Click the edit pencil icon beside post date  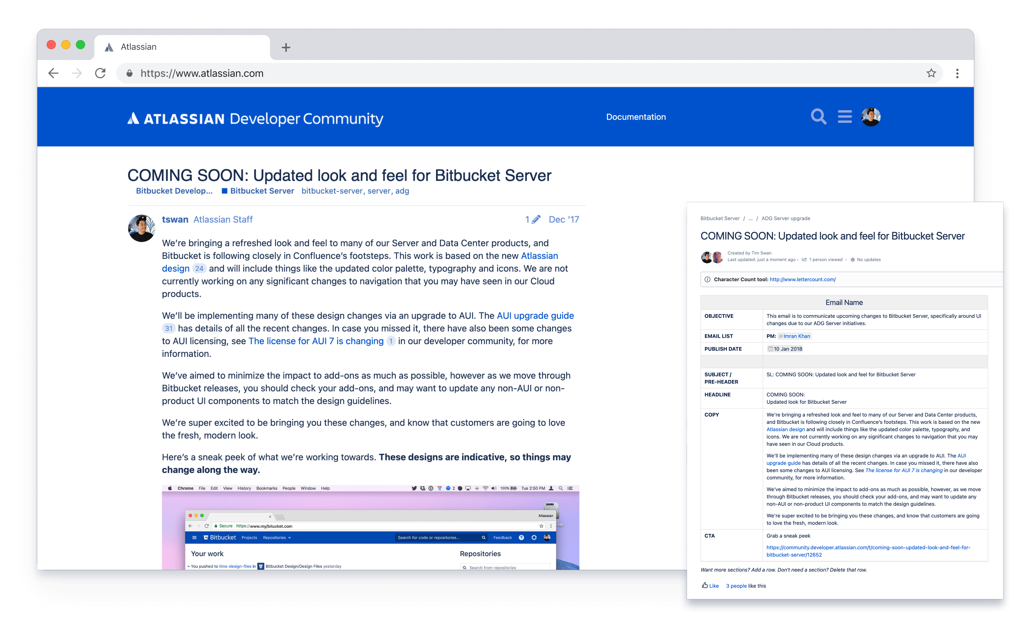[x=536, y=219]
